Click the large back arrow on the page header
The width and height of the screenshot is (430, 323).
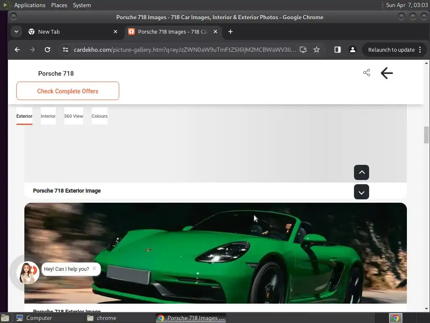pos(387,73)
